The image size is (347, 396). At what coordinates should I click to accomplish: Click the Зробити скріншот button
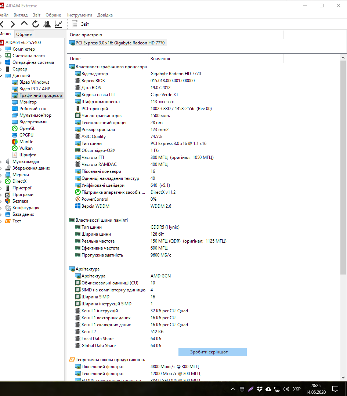click(x=212, y=352)
